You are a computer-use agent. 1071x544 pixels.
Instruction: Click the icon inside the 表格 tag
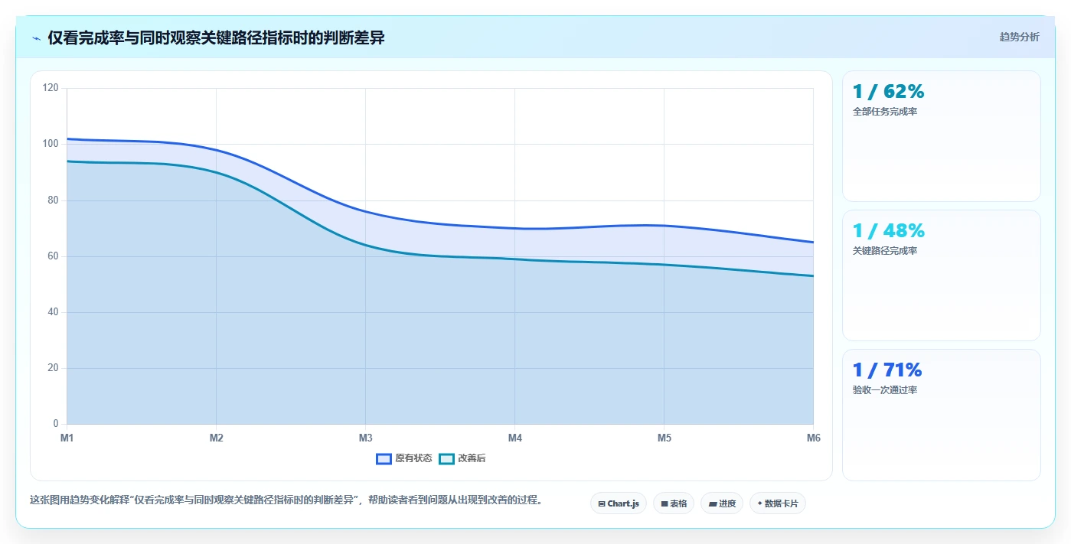point(664,503)
